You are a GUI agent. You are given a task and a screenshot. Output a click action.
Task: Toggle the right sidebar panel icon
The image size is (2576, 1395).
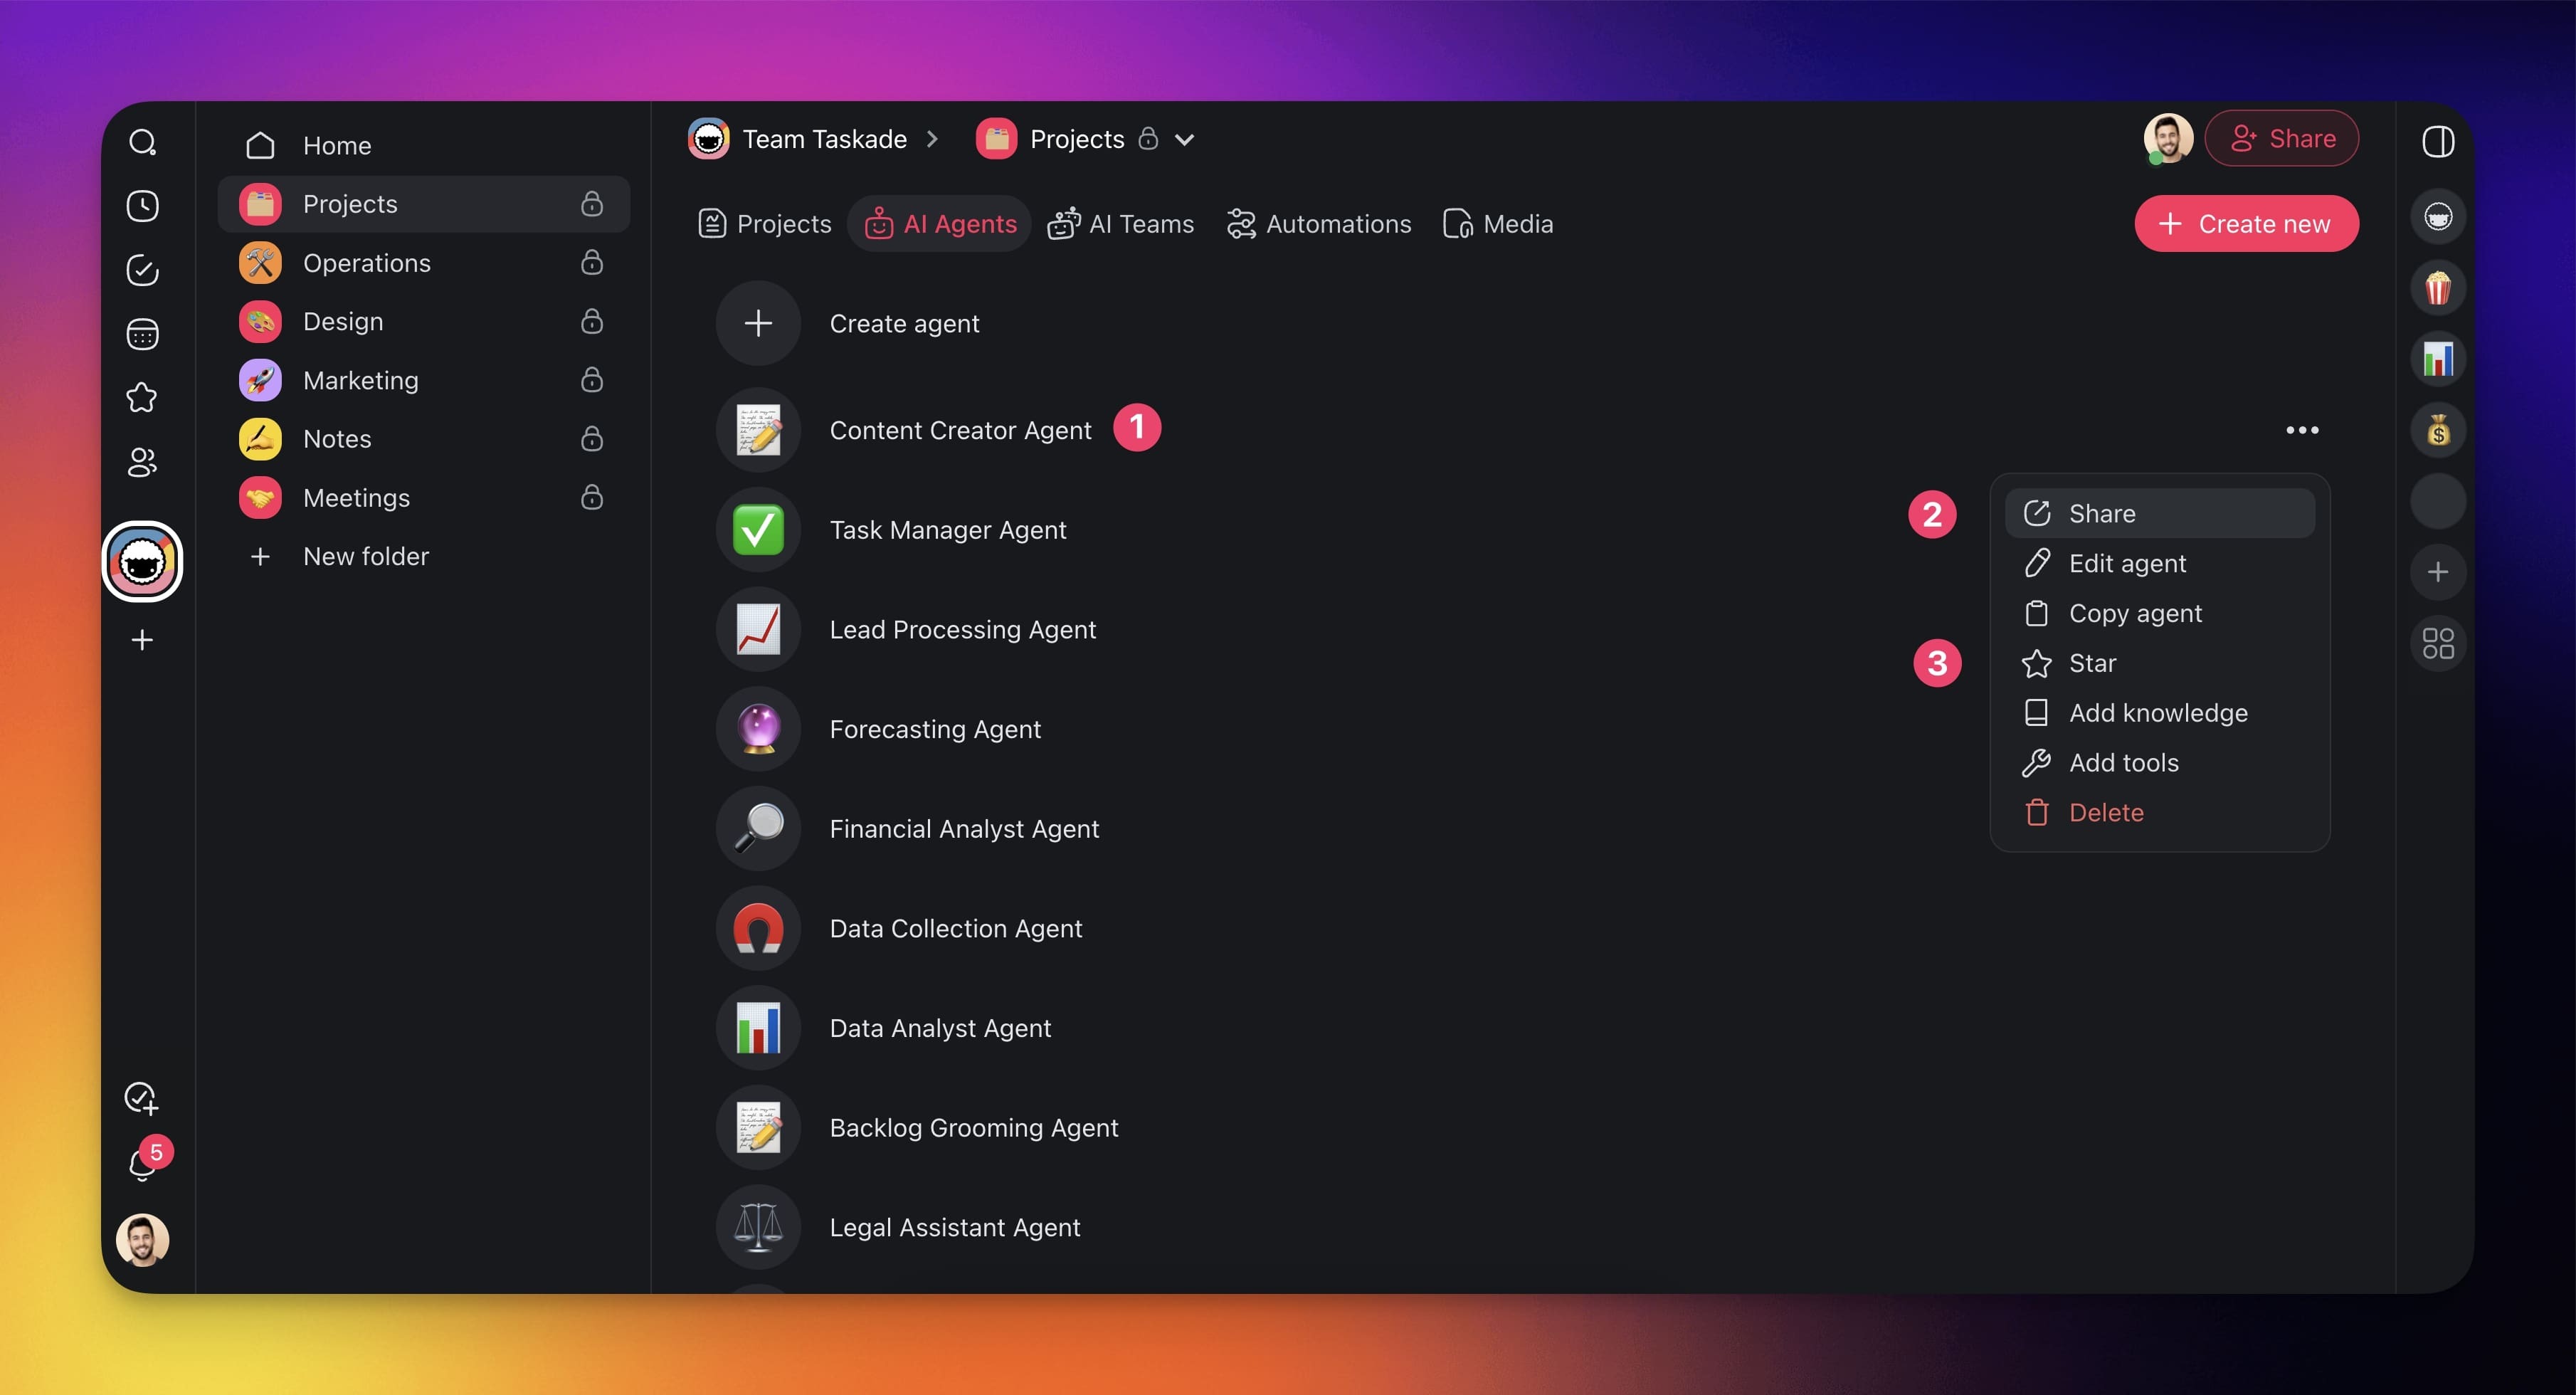(x=2437, y=141)
